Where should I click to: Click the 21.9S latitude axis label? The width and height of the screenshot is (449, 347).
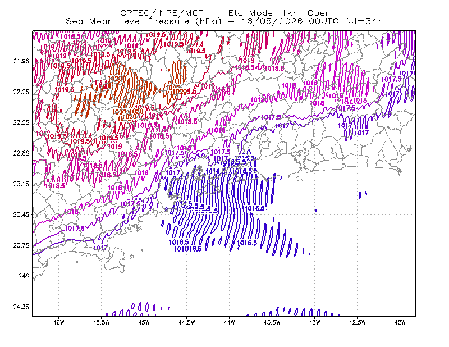21,61
